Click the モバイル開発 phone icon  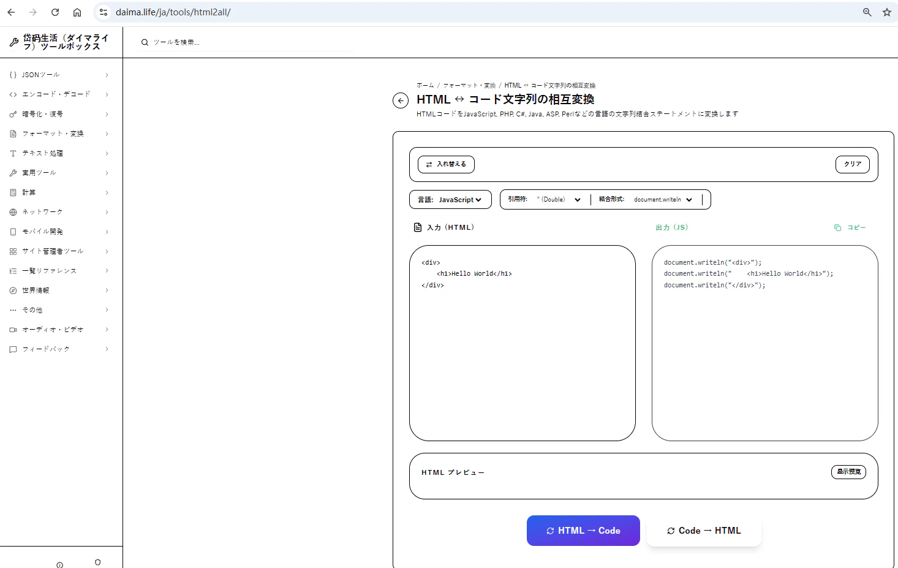pyautogui.click(x=13, y=232)
